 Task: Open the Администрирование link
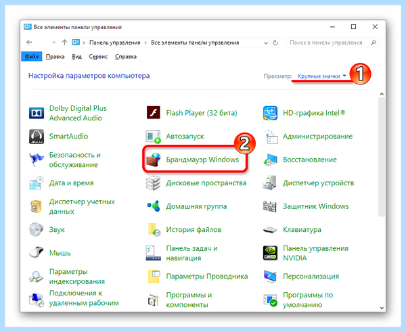318,137
